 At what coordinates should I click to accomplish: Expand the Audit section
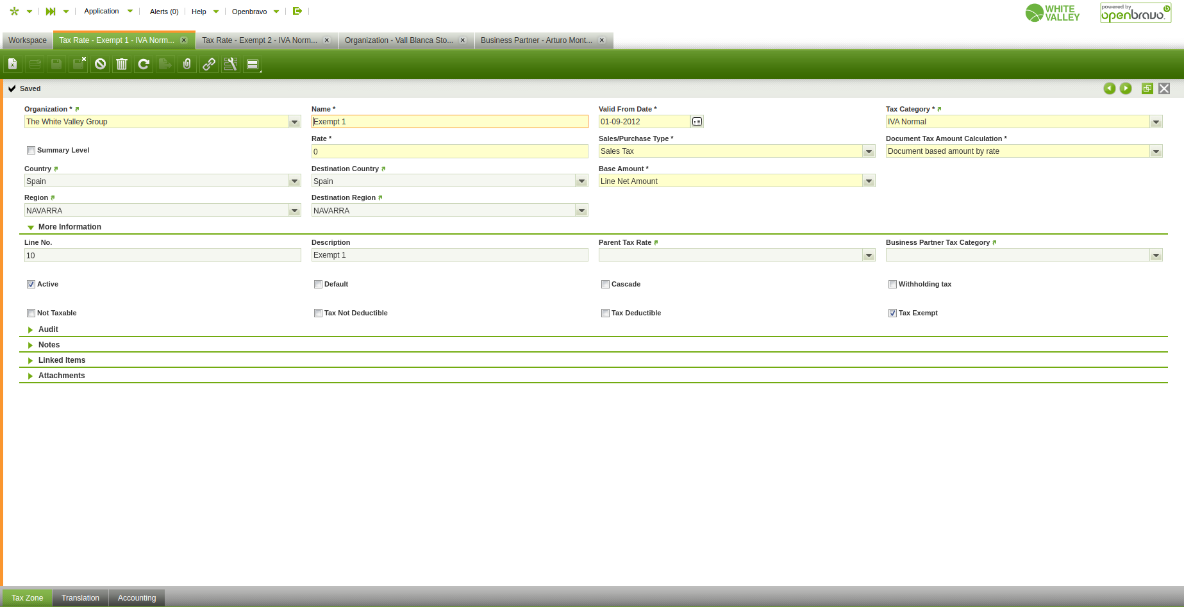(x=48, y=329)
